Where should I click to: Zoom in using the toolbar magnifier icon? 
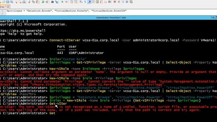[62, 2]
